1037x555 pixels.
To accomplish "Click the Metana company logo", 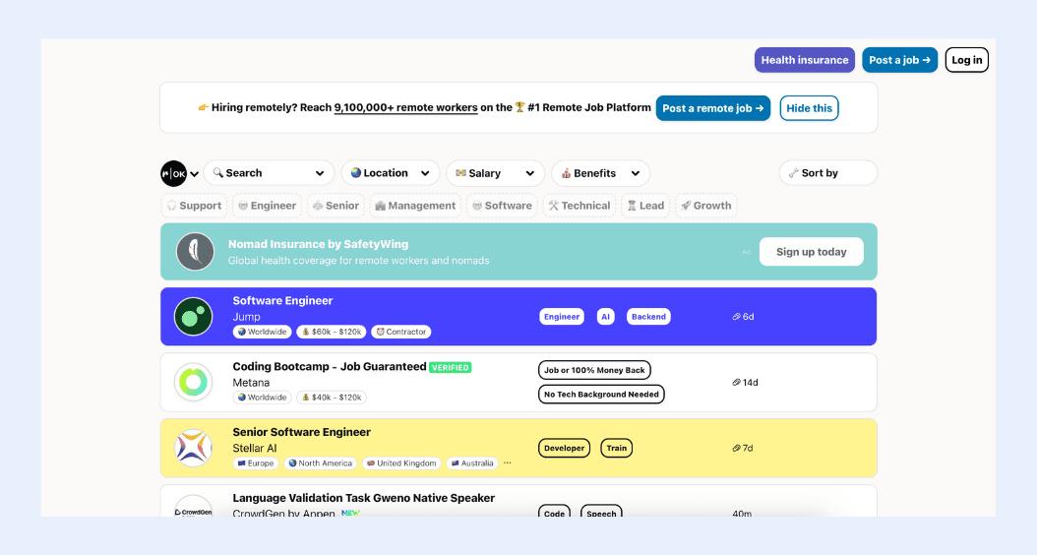I will point(193,382).
